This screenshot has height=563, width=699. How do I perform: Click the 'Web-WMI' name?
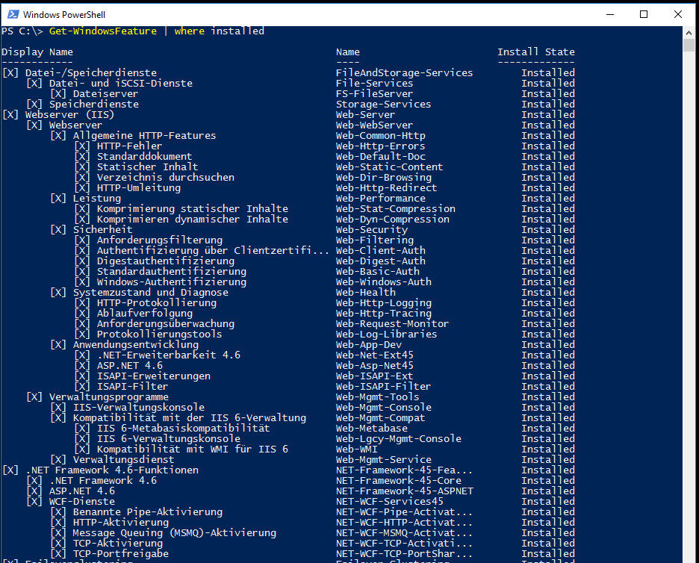pos(357,450)
